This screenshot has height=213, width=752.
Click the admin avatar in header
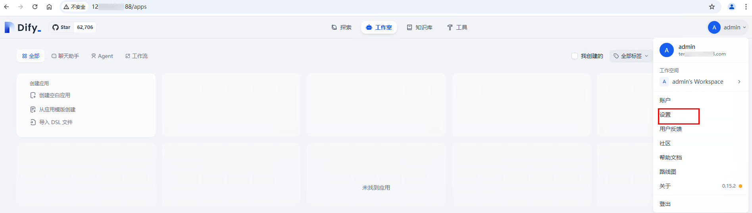pyautogui.click(x=714, y=27)
